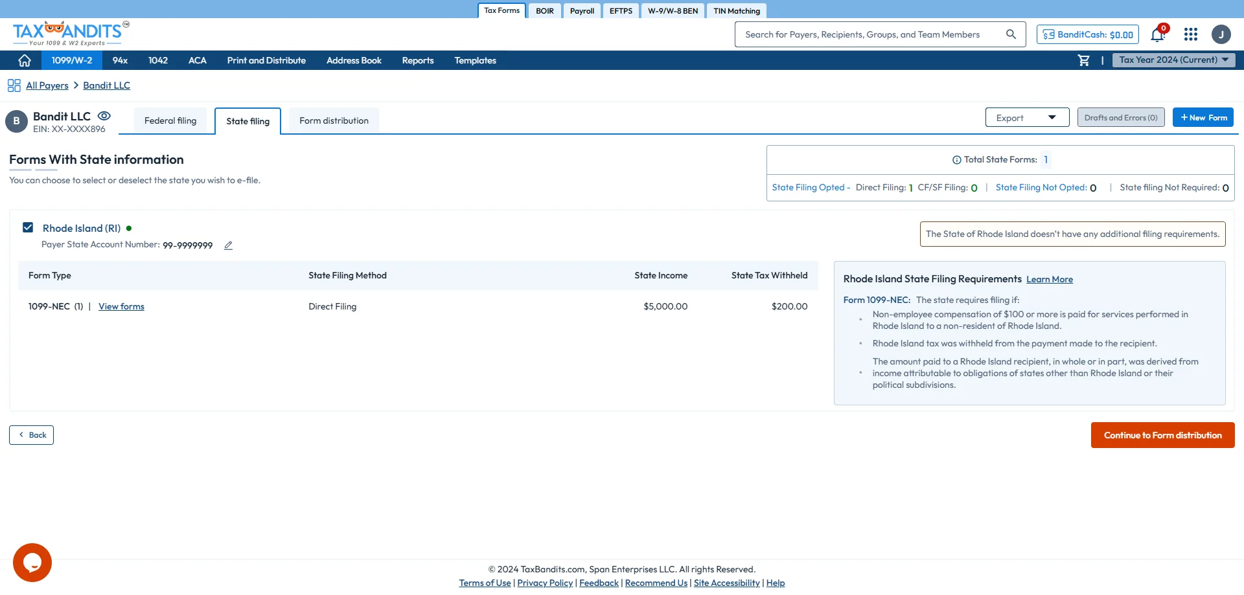
Task: Open the 94x menu
Action: pyautogui.click(x=120, y=60)
